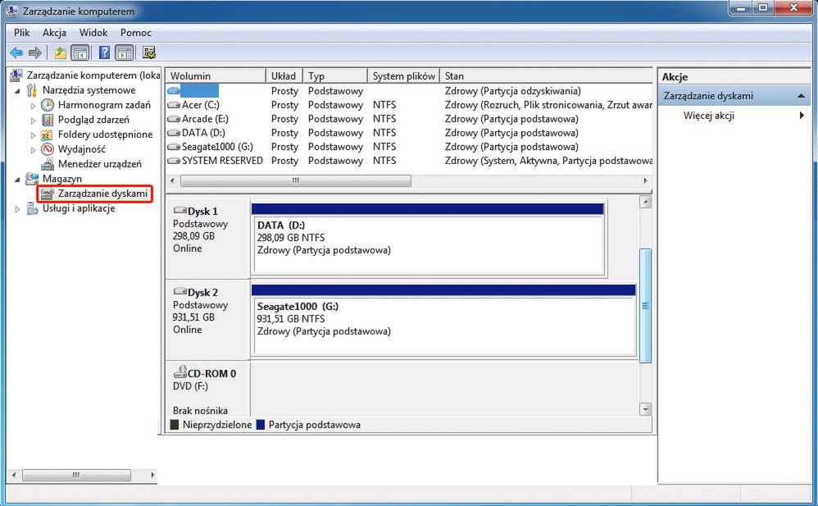Expand the Harmonogram zadań node
The width and height of the screenshot is (818, 506).
pos(33,106)
